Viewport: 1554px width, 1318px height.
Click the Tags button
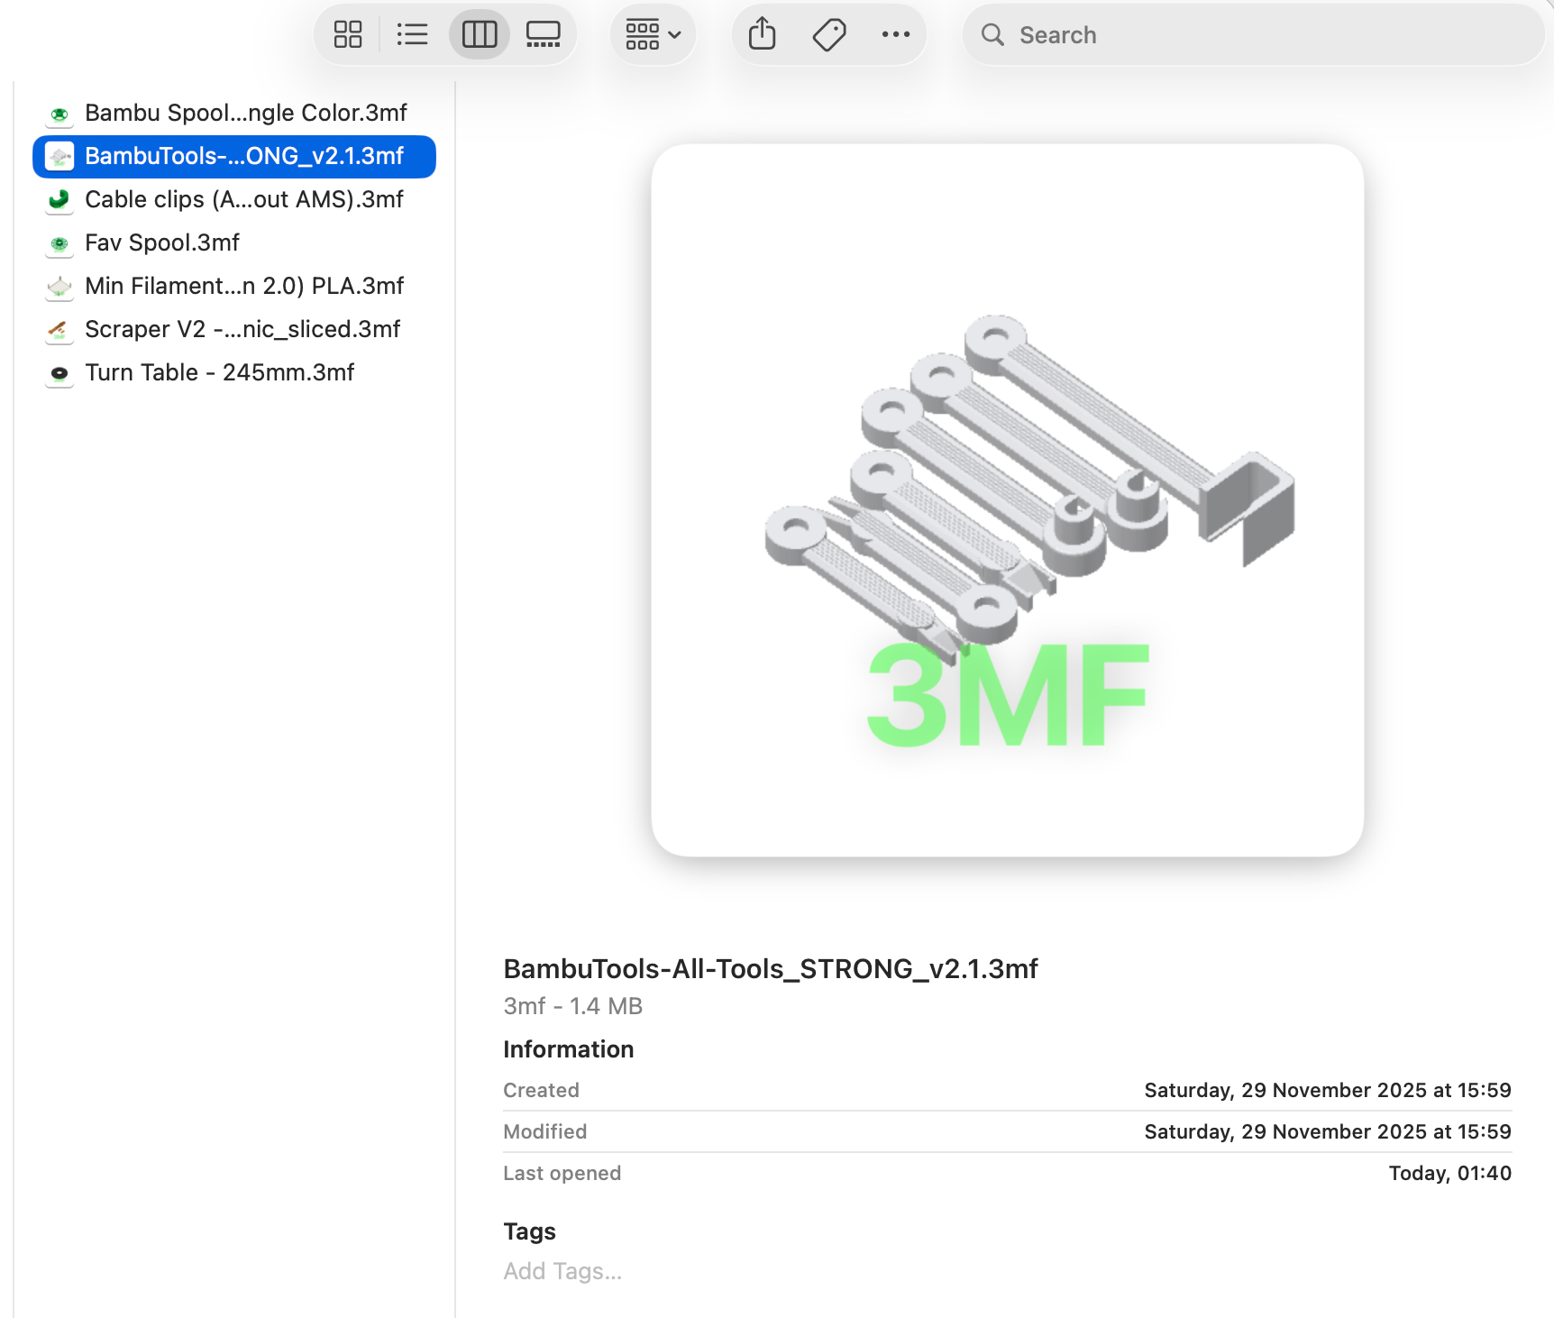click(828, 34)
